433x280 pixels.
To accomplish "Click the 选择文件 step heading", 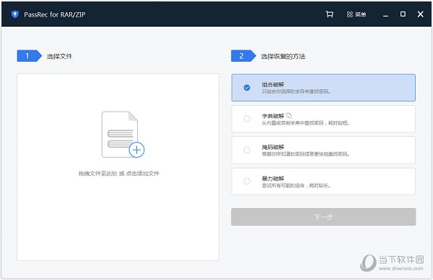I will [59, 56].
